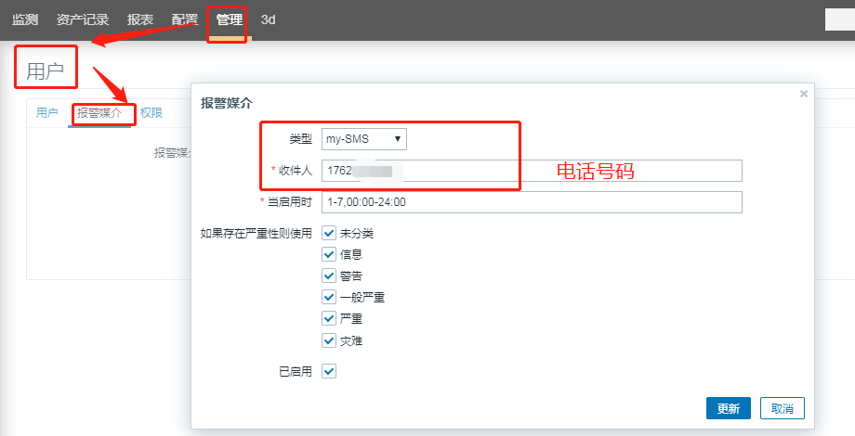Screen dimensions: 855x436
Task: Toggle the 警告 severity checkbox
Action: click(x=329, y=276)
